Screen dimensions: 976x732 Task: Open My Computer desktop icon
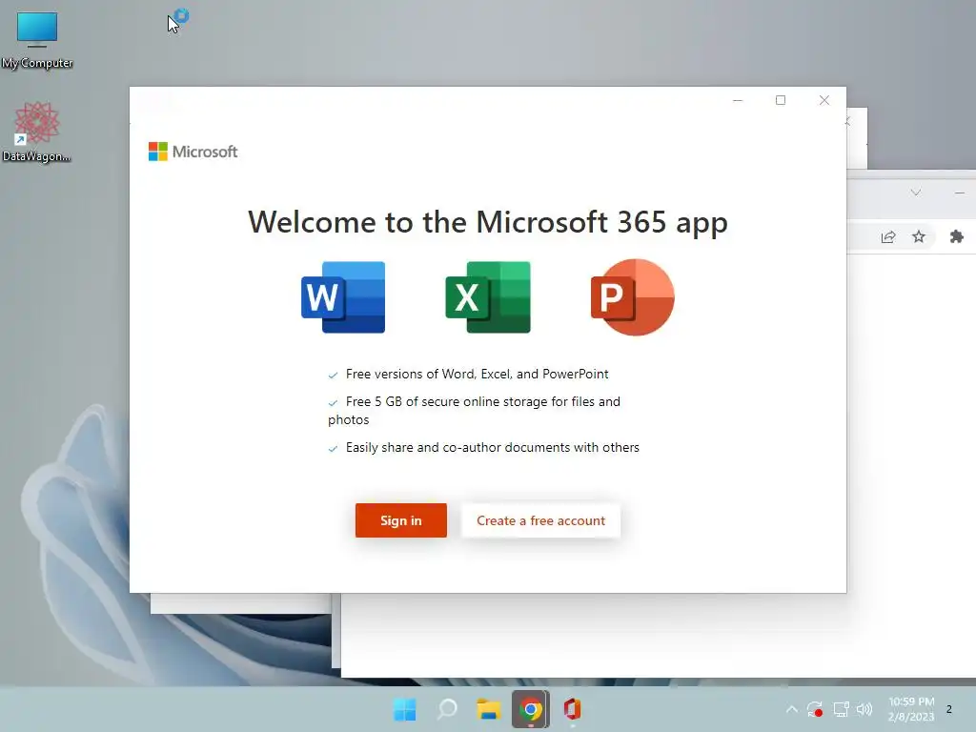(37, 40)
